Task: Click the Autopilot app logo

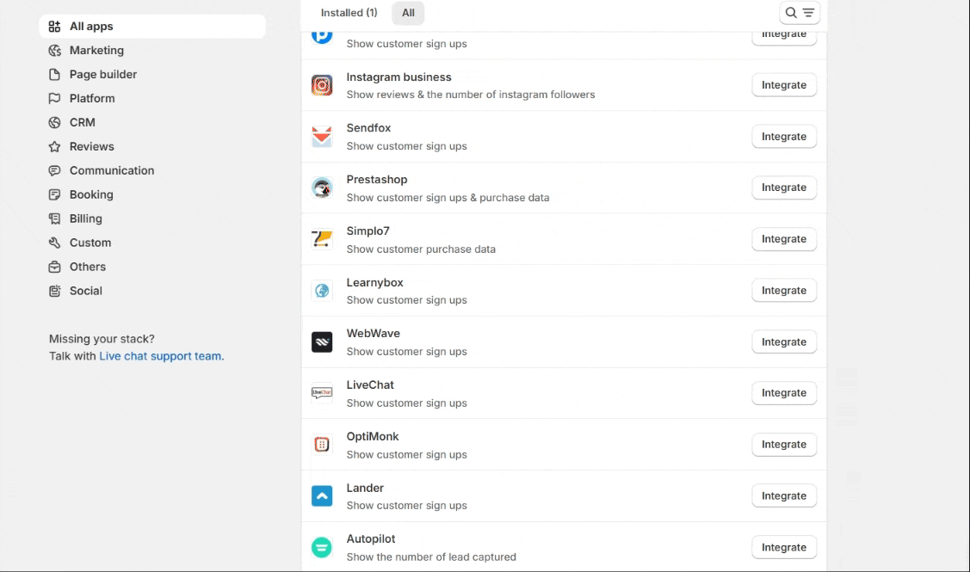Action: pyautogui.click(x=322, y=547)
